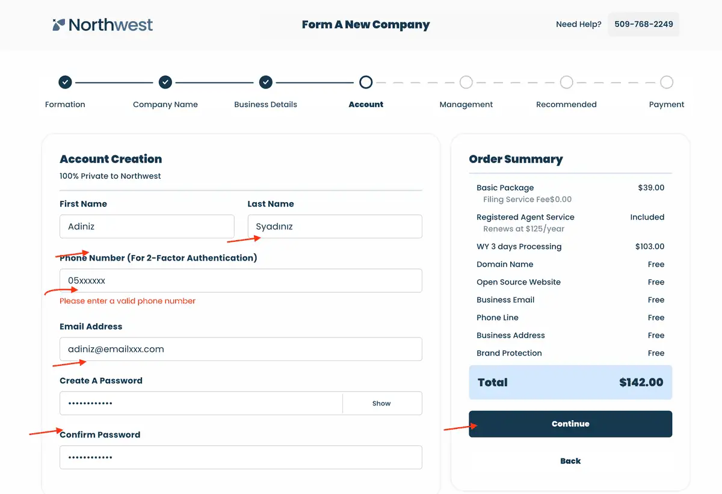The width and height of the screenshot is (722, 494).
Task: Go Back to previous step
Action: point(570,462)
